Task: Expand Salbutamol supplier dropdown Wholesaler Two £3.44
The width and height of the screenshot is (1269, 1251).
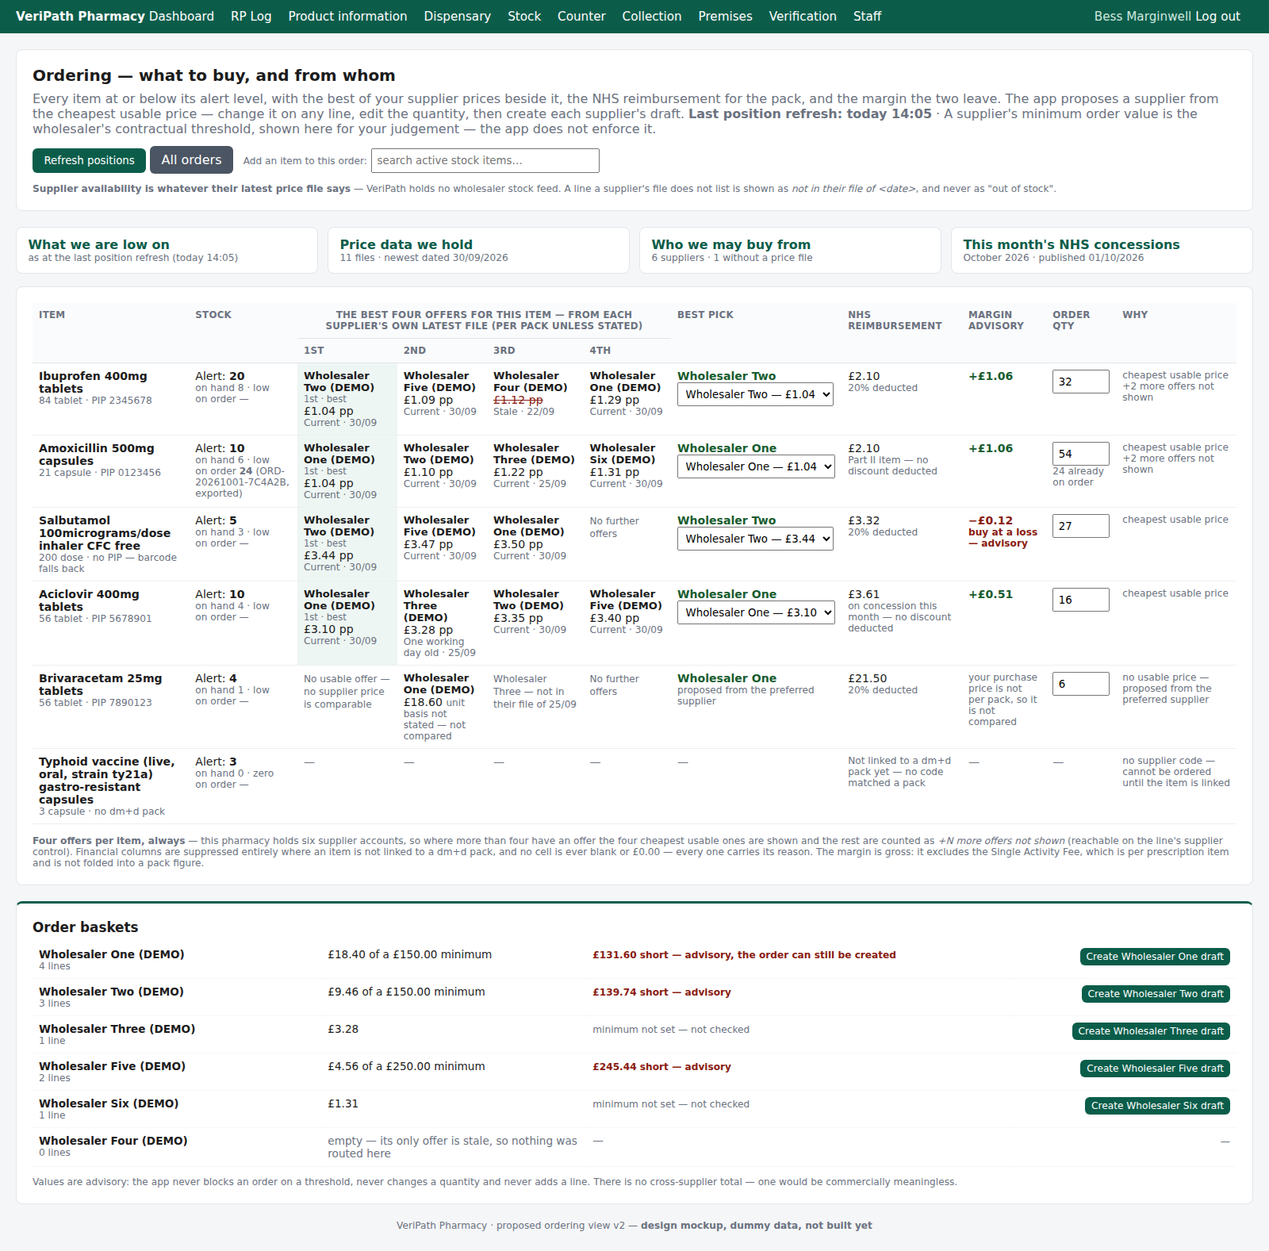Action: 755,539
